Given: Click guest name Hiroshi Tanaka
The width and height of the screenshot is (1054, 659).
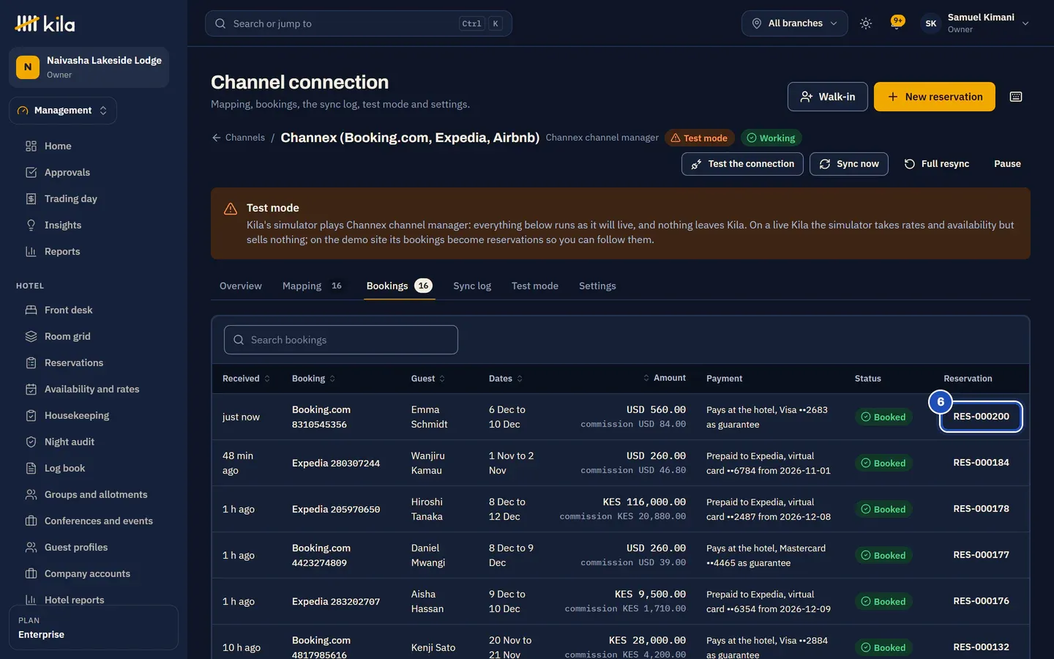Looking at the screenshot, I should [x=427, y=509].
